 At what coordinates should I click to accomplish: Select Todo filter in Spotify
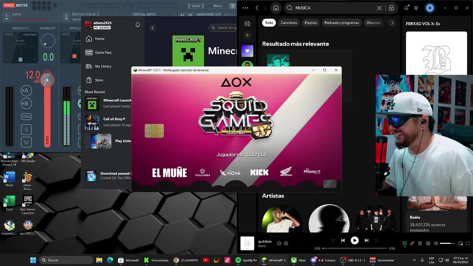[x=269, y=23]
